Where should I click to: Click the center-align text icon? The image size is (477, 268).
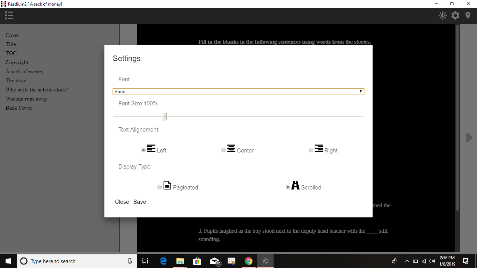[x=231, y=148]
